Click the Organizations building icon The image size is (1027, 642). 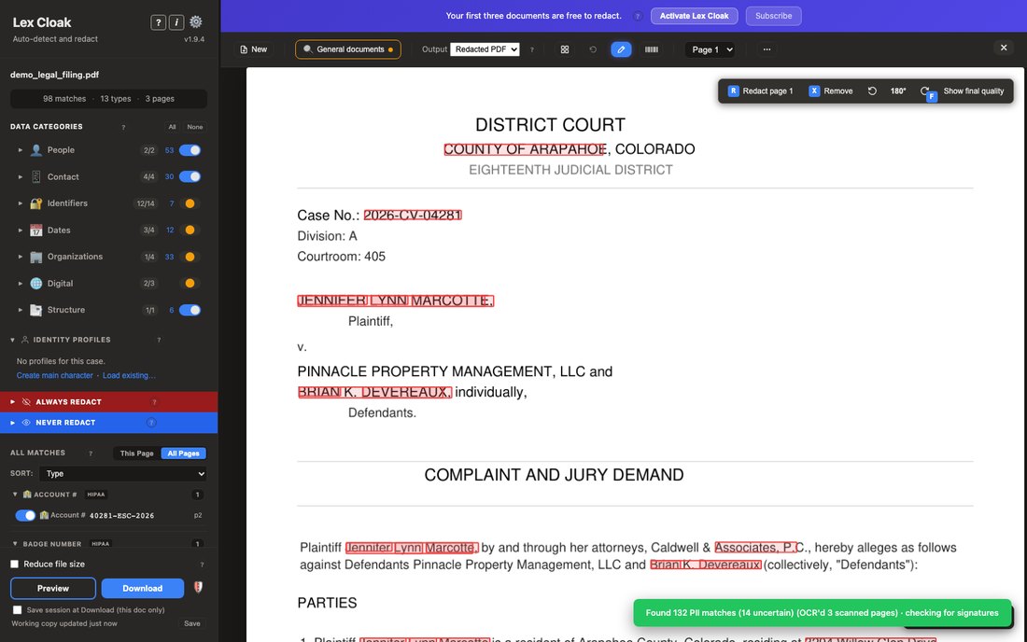pyautogui.click(x=36, y=257)
